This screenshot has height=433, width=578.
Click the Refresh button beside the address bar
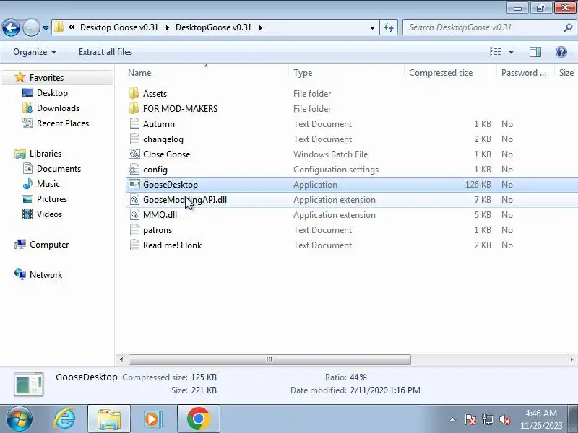389,27
